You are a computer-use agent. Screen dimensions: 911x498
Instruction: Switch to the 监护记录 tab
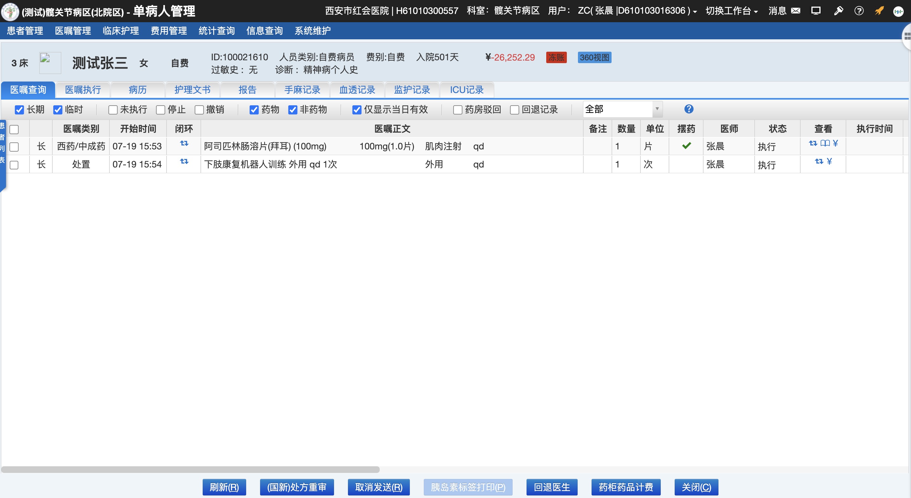tap(412, 90)
